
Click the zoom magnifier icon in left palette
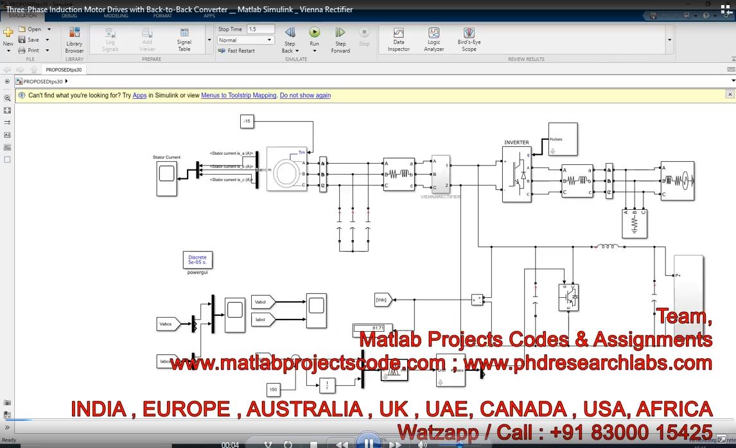click(7, 98)
